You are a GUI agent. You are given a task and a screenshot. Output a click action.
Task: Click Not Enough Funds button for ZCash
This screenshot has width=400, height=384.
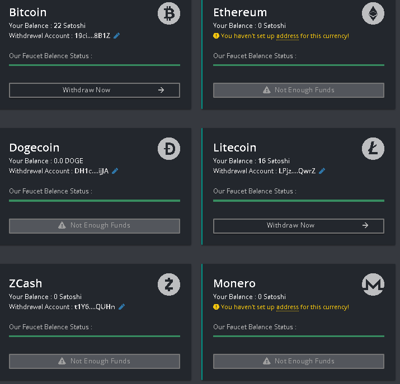click(x=95, y=361)
